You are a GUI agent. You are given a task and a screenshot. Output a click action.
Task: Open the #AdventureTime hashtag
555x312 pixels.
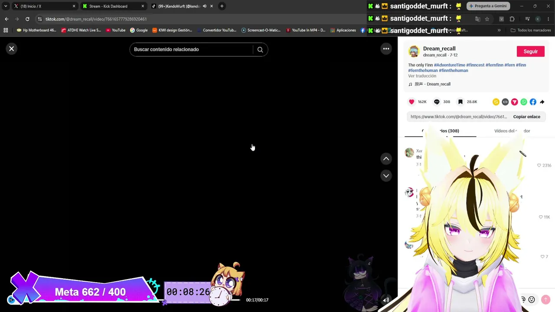[x=449, y=65]
